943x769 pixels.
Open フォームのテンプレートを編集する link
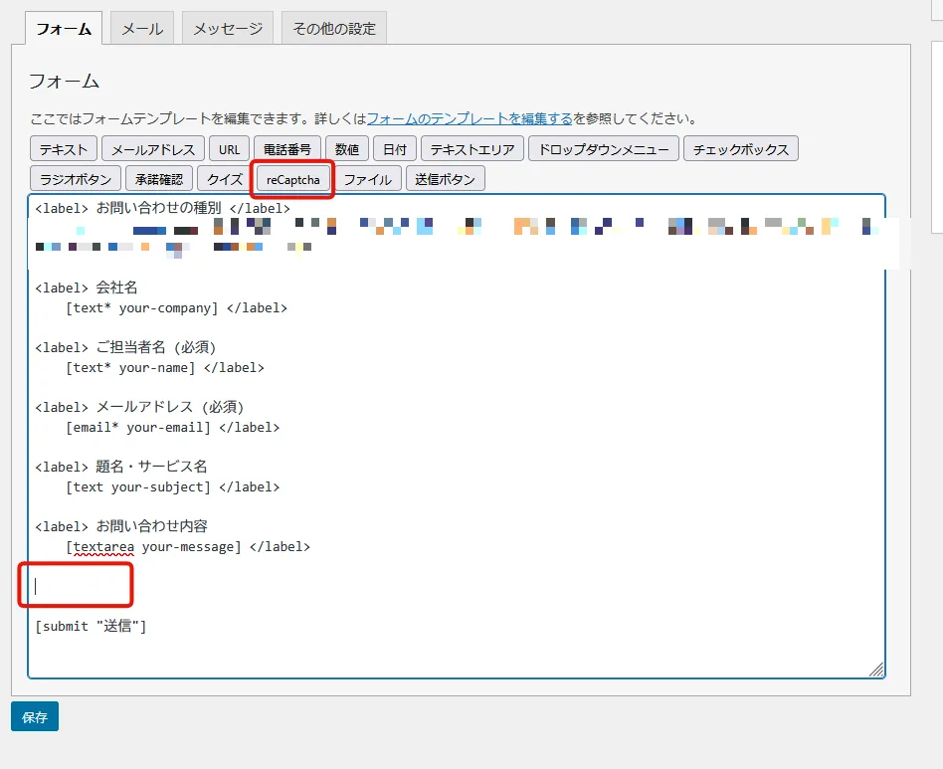[x=470, y=118]
